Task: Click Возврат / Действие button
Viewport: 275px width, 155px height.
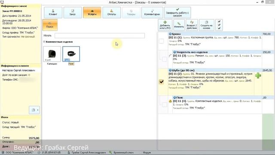Action: click(x=192, y=25)
